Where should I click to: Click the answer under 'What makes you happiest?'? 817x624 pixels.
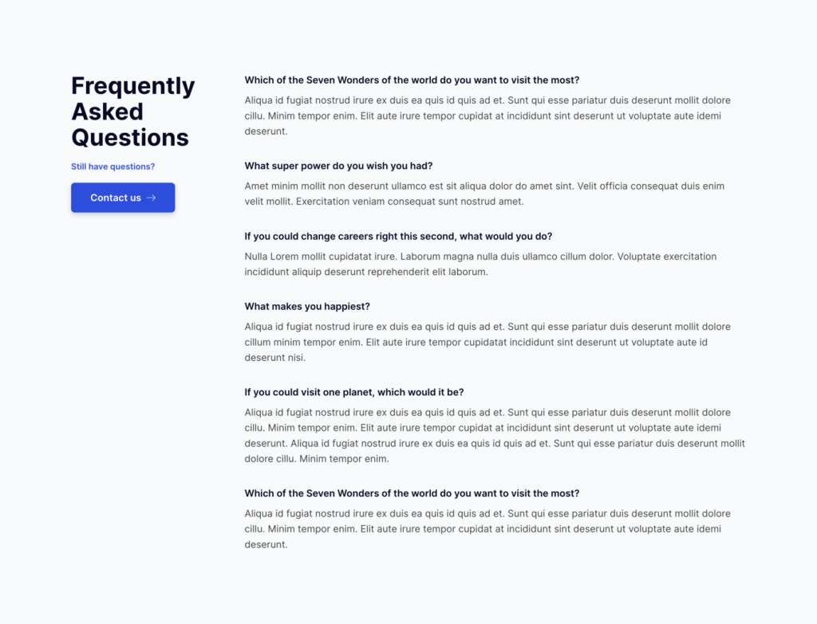[487, 342]
